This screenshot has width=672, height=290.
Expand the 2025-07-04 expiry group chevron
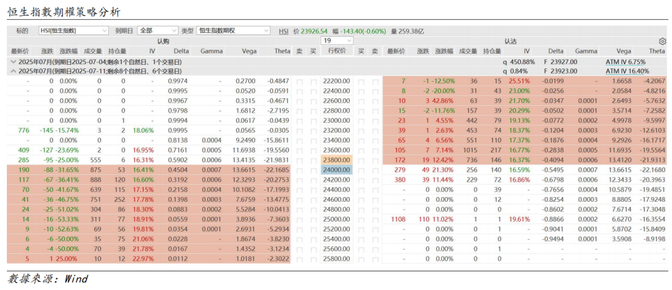click(13, 62)
